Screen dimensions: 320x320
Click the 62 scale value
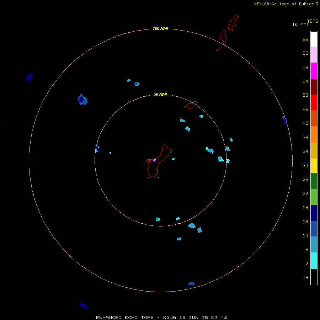[x=305, y=53]
